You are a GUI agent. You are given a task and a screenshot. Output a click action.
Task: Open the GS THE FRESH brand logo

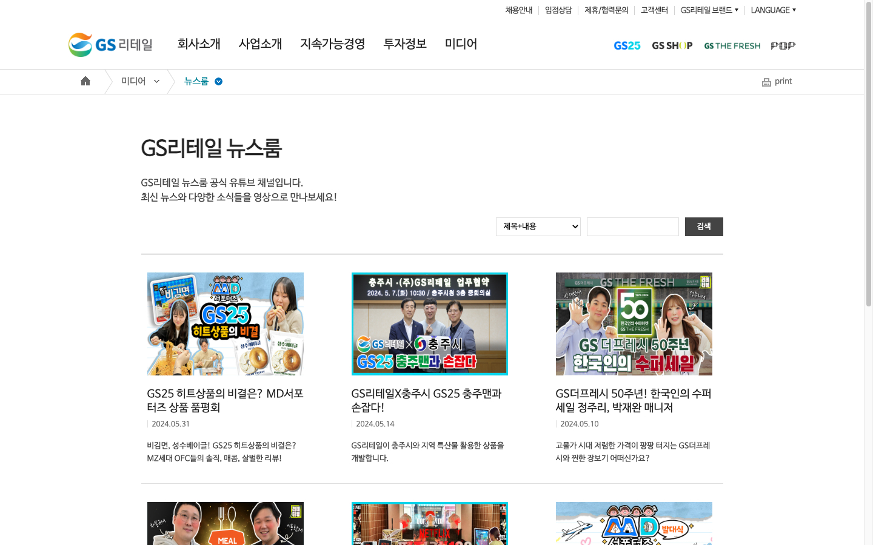pyautogui.click(x=732, y=46)
